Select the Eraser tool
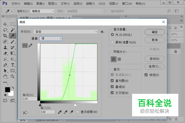 coord(5,53)
